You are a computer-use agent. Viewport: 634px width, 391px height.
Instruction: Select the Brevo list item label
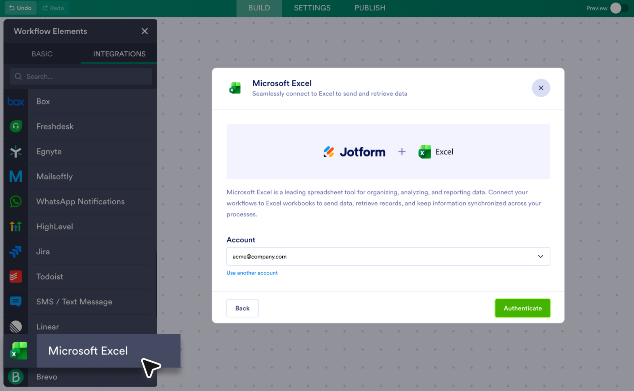coord(47,377)
